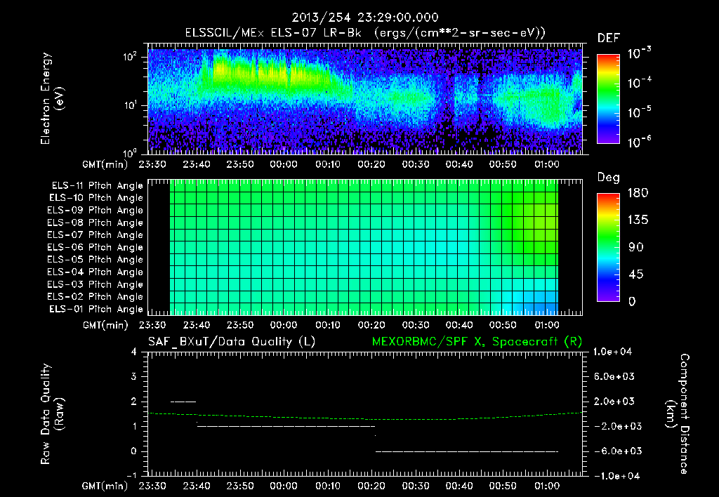Click the 01:00 time tick under pitch angle panel

click(546, 325)
